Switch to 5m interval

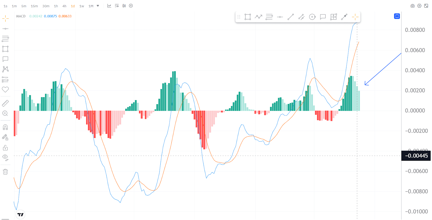coord(24,6)
